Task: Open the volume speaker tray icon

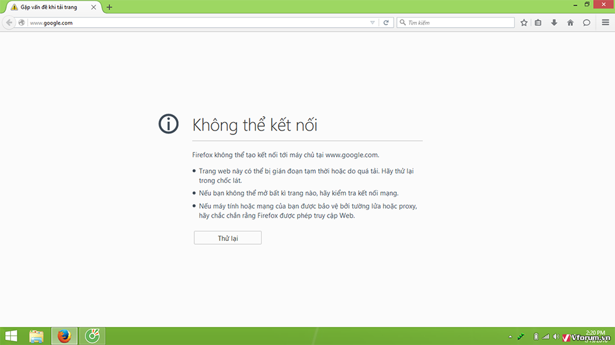Action: tap(556, 337)
